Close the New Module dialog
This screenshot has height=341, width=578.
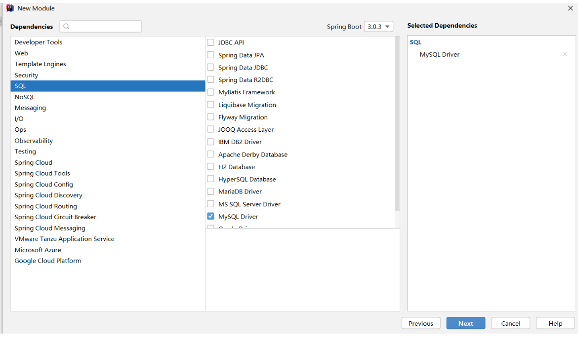[571, 8]
